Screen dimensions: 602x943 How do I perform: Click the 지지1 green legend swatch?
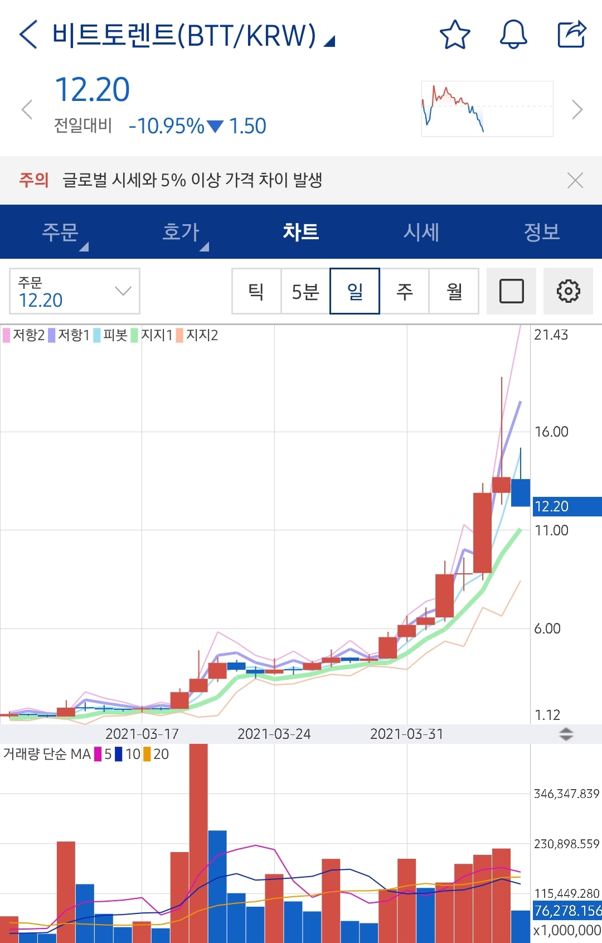[134, 335]
